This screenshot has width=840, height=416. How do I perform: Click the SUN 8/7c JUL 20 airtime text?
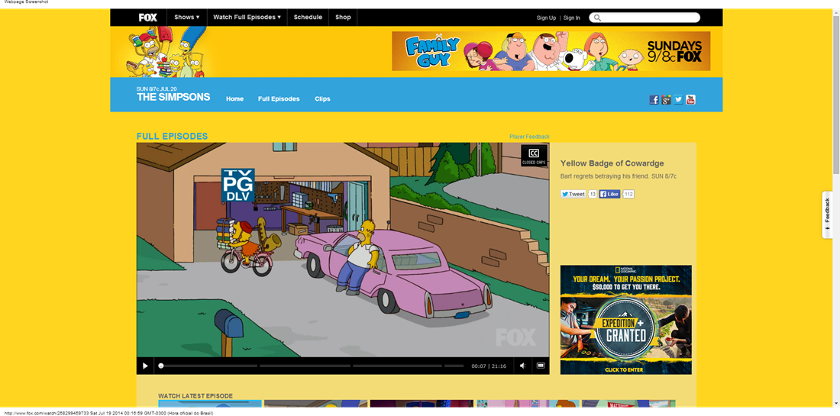click(x=157, y=89)
